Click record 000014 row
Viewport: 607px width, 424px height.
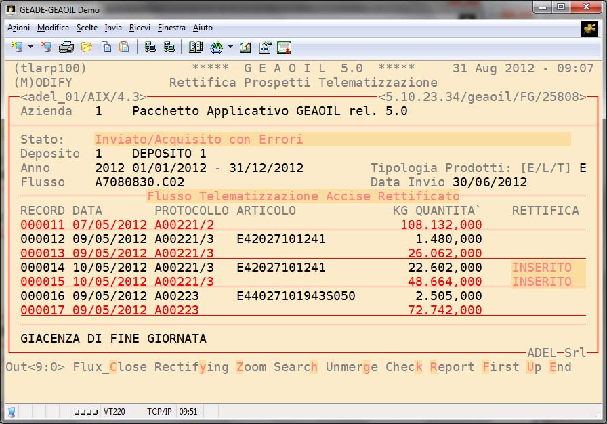pyautogui.click(x=251, y=268)
